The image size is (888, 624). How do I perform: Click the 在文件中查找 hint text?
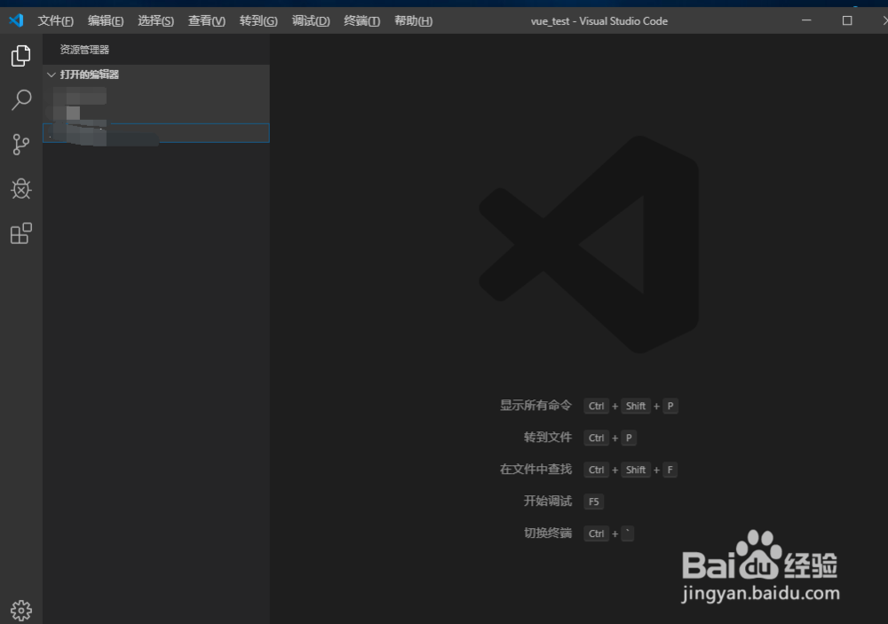click(535, 469)
